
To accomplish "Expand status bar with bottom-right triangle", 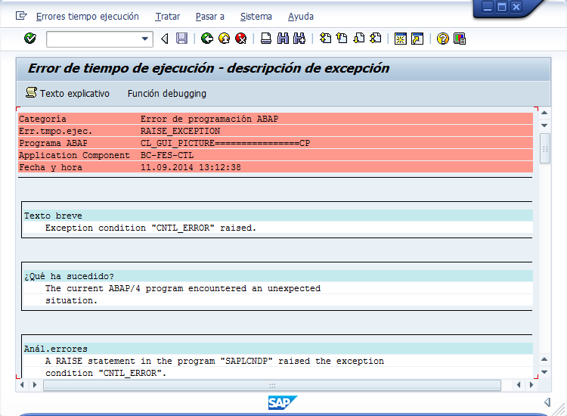I will (547, 402).
